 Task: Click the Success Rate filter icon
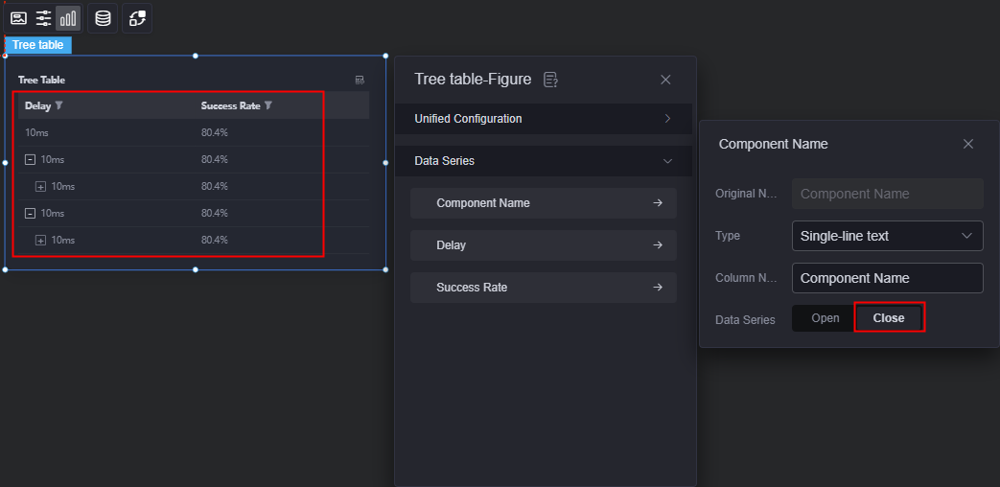click(268, 105)
